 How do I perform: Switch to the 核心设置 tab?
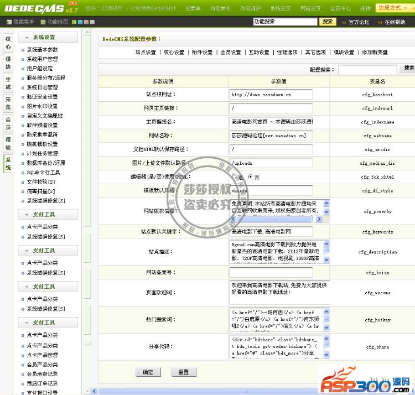(x=174, y=53)
